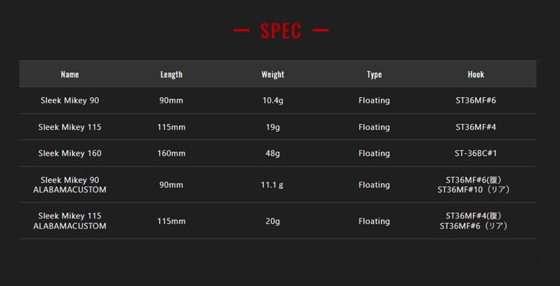Select the Type column header
The width and height of the screenshot is (560, 286).
click(374, 74)
